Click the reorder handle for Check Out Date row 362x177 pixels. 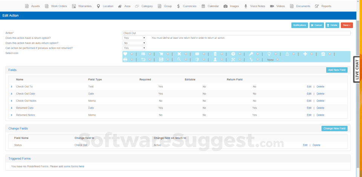[12, 94]
